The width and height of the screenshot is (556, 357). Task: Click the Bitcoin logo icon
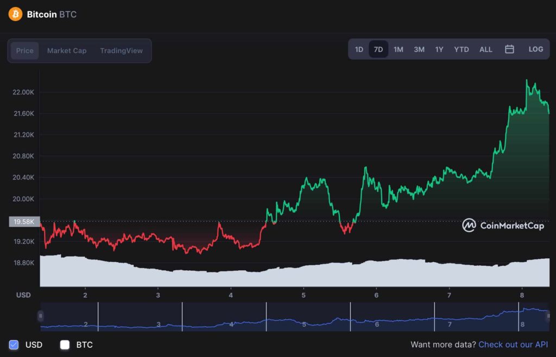click(x=16, y=14)
